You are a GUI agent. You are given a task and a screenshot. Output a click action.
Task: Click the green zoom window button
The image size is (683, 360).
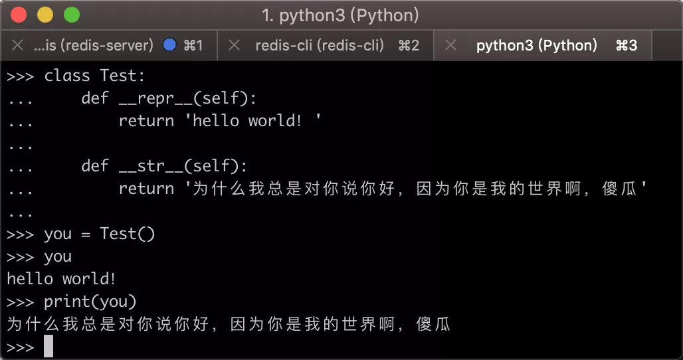[71, 15]
